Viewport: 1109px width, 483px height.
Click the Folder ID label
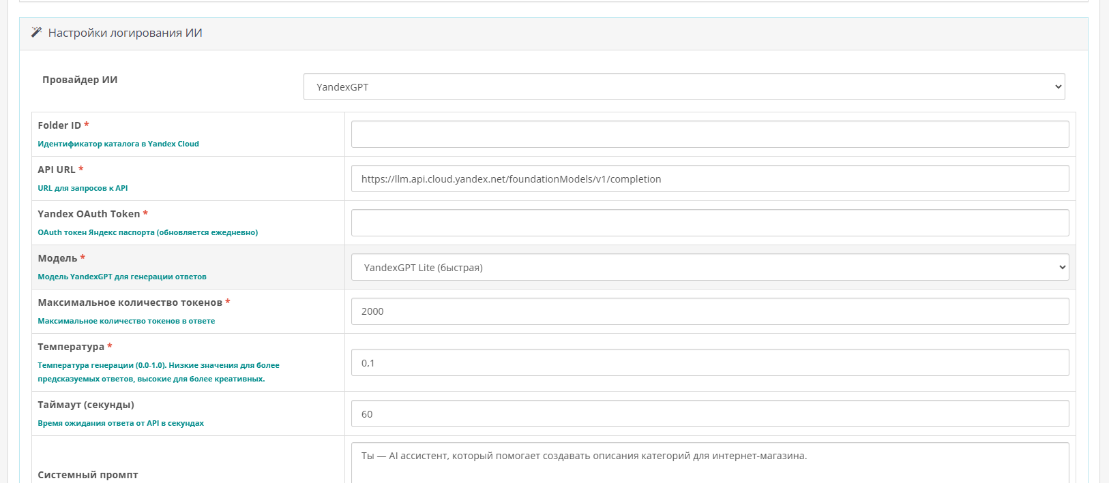(59, 125)
